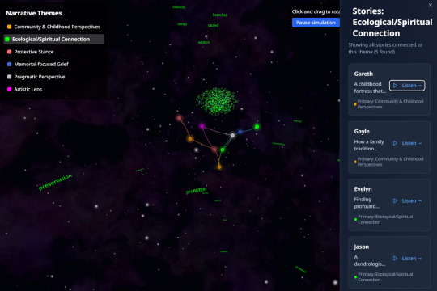Click play icon in Gayle's card
Image resolution: width=437 pixels, height=291 pixels.
395,143
